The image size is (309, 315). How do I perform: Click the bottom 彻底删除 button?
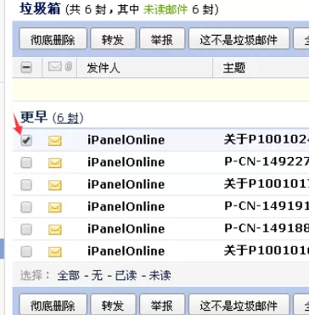[x=53, y=305]
